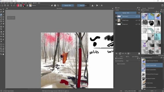
Task: Select the Crop tool in toolbox
Action: 1,29
